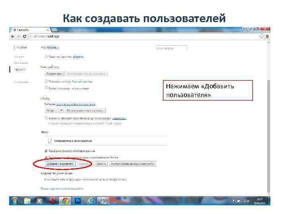Open the Google search engine dropdown
The height and width of the screenshot is (214, 286).
point(54,110)
